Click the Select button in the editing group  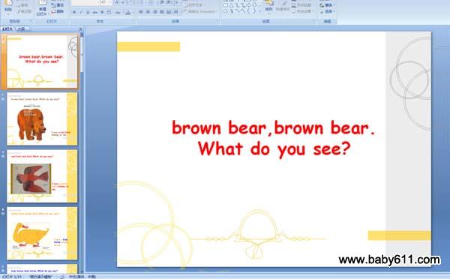pos(328,11)
